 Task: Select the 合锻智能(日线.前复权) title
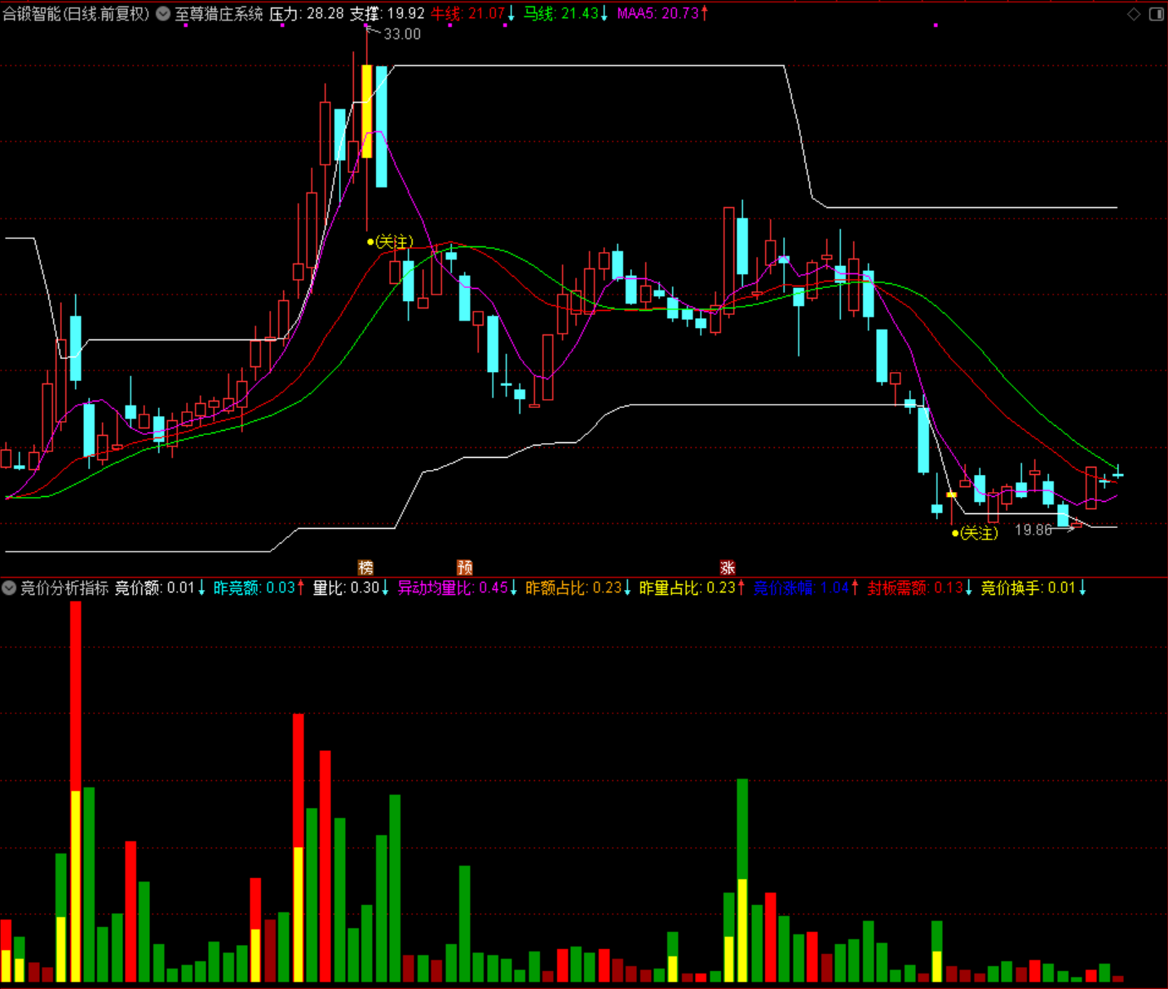click(77, 14)
